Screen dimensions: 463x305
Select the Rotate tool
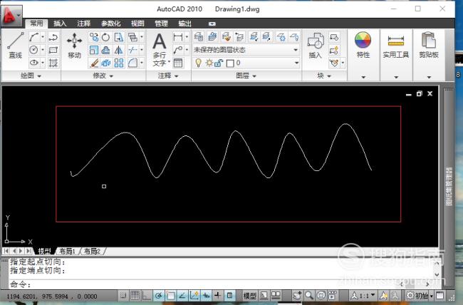coord(105,37)
